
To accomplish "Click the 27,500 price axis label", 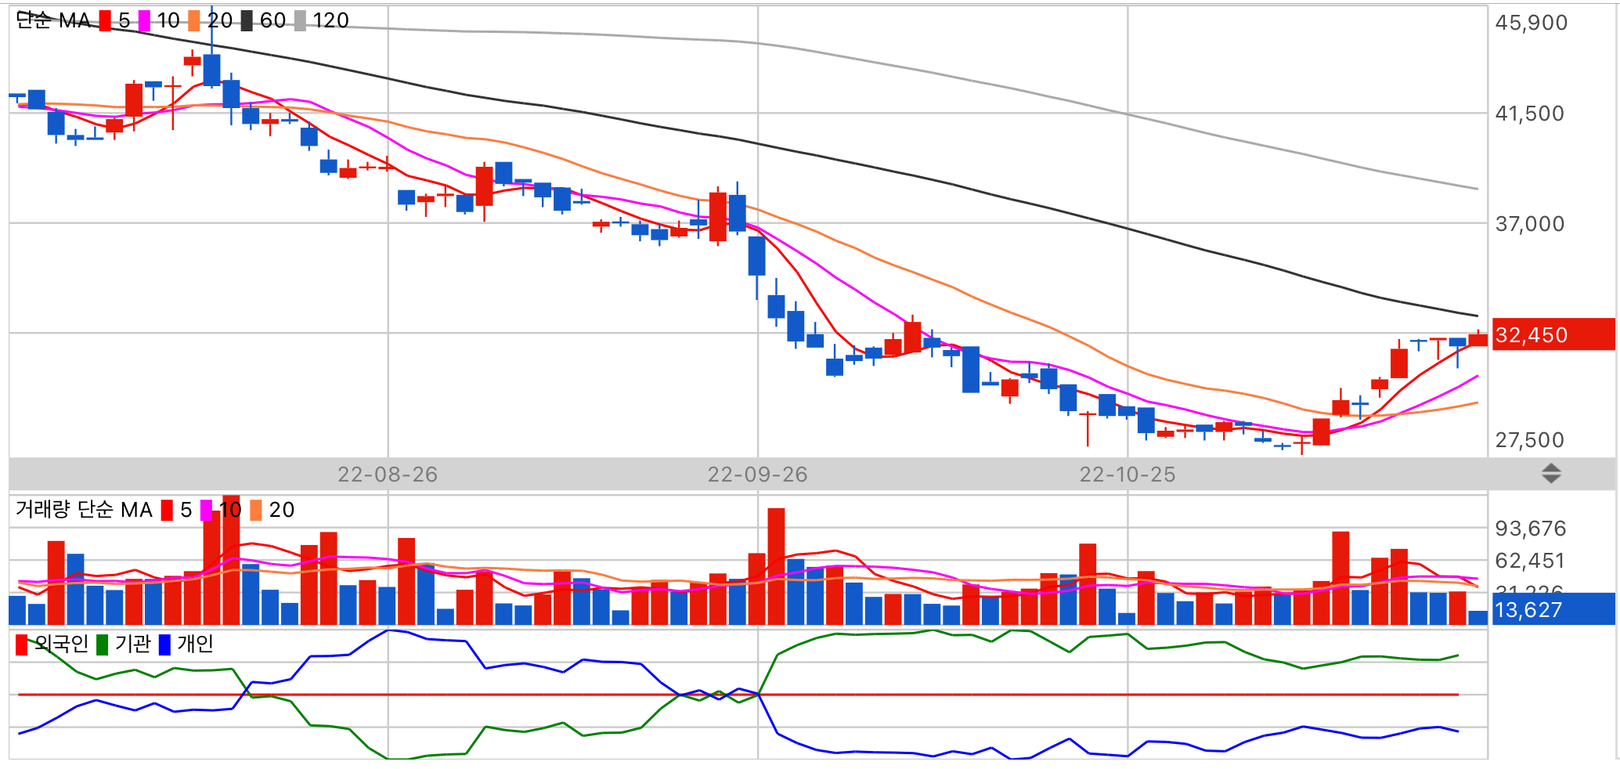I will click(x=1529, y=440).
